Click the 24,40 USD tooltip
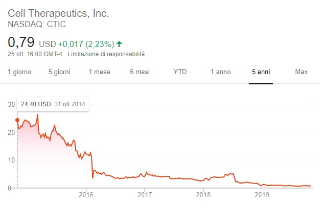Image resolution: width=320 pixels, height=208 pixels. pos(53,104)
